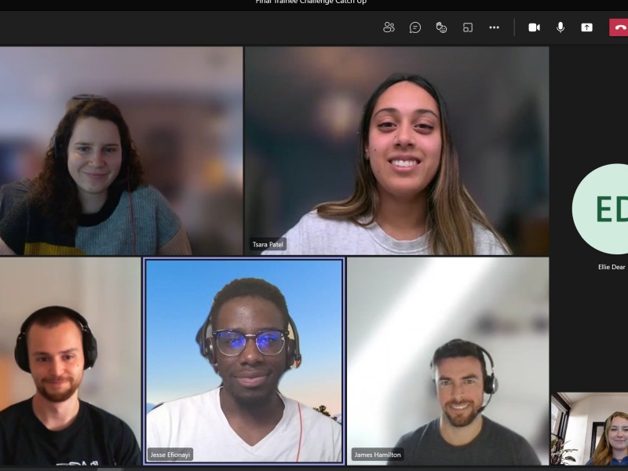The height and width of the screenshot is (471, 628).
Task: Select Tsara Patel's video tile
Action: pos(396,151)
